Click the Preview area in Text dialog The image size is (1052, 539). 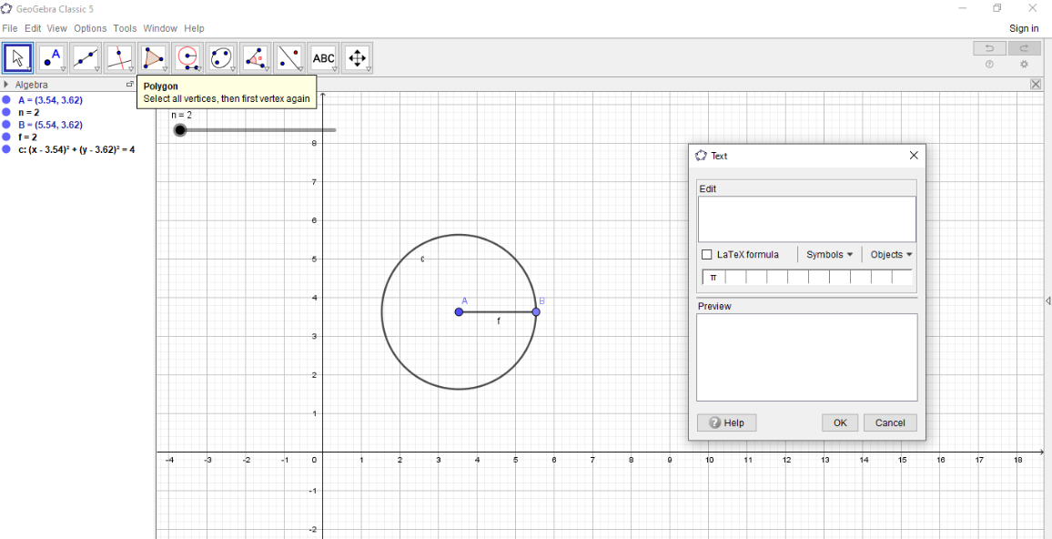coord(807,357)
